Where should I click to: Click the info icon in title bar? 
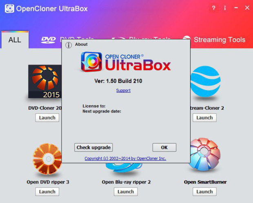[x=225, y=8]
